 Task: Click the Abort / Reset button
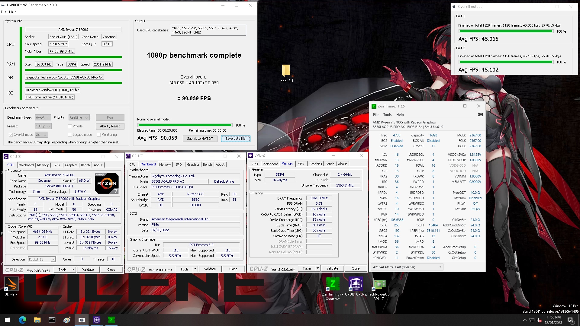coord(110,126)
